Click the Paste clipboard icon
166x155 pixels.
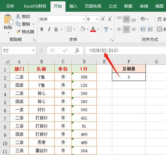point(8,19)
